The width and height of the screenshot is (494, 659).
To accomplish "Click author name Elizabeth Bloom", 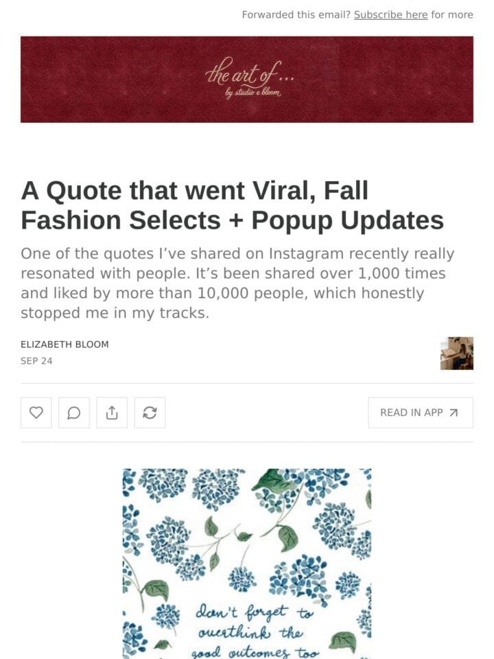I will pyautogui.click(x=64, y=344).
